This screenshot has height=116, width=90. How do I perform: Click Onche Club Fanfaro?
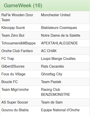(x=17, y=51)
